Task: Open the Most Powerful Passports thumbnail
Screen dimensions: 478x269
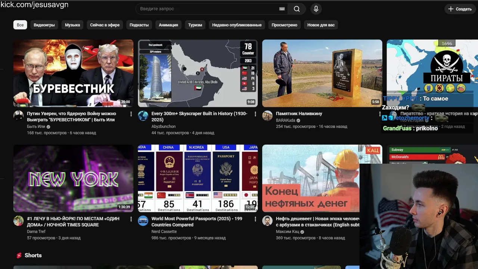Action: click(198, 178)
